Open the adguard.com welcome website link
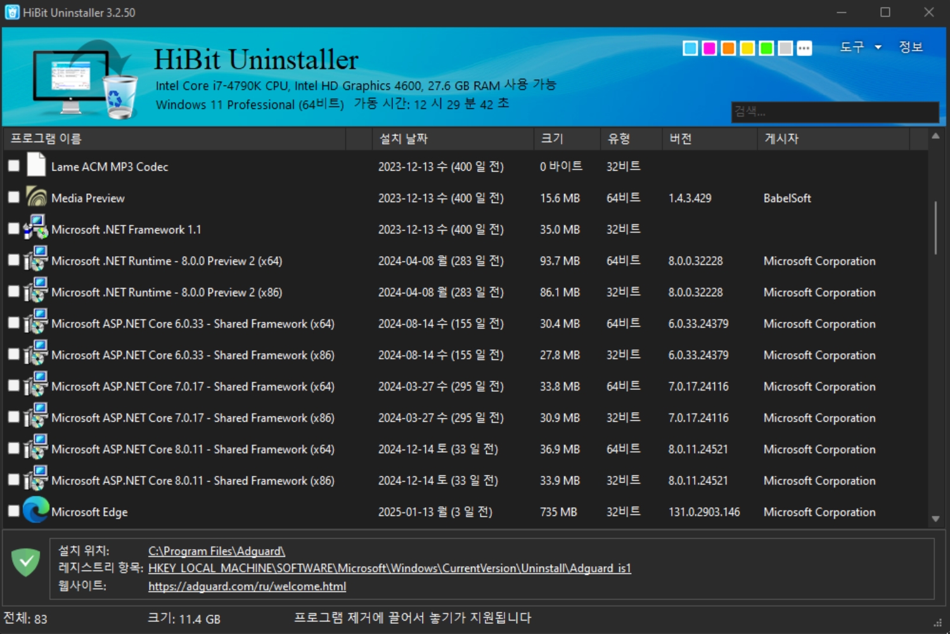This screenshot has height=634, width=950. [x=247, y=586]
